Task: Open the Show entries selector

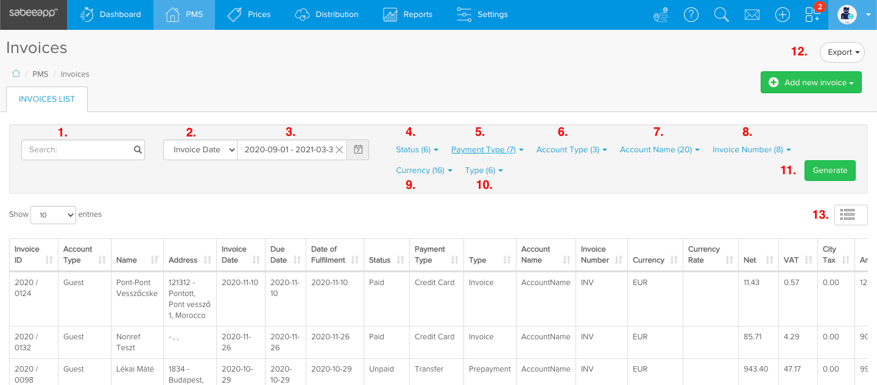Action: click(x=53, y=214)
